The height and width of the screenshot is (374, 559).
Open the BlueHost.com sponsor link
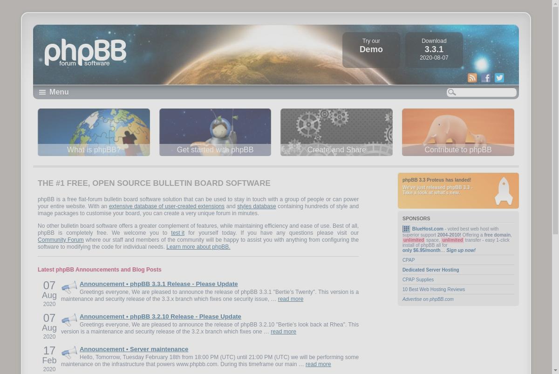(428, 229)
